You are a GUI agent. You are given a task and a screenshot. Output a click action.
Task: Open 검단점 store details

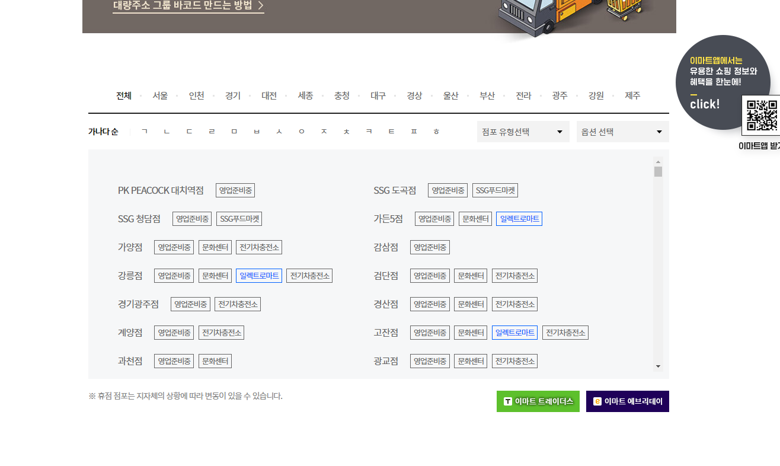click(386, 276)
